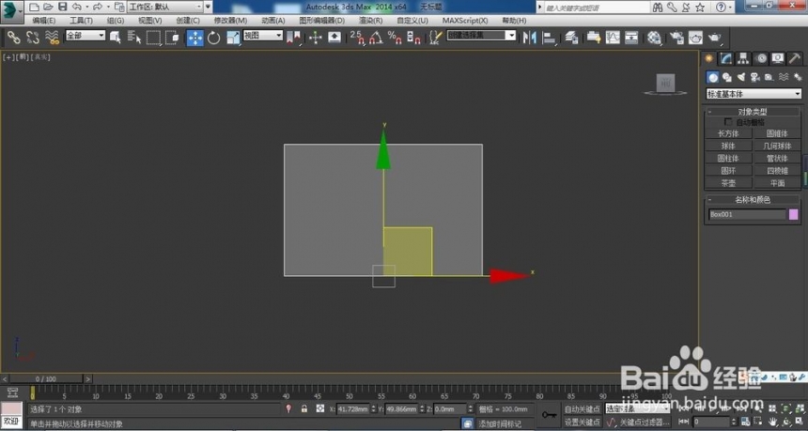Open the Render Setup teapot icon
Screen dimensions: 808x431
pyautogui.click(x=677, y=38)
